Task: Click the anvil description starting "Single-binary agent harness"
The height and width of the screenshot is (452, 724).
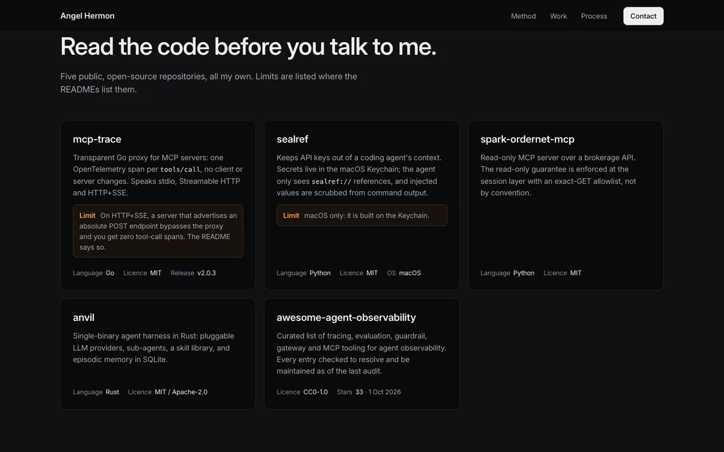Action: pyautogui.click(x=153, y=347)
